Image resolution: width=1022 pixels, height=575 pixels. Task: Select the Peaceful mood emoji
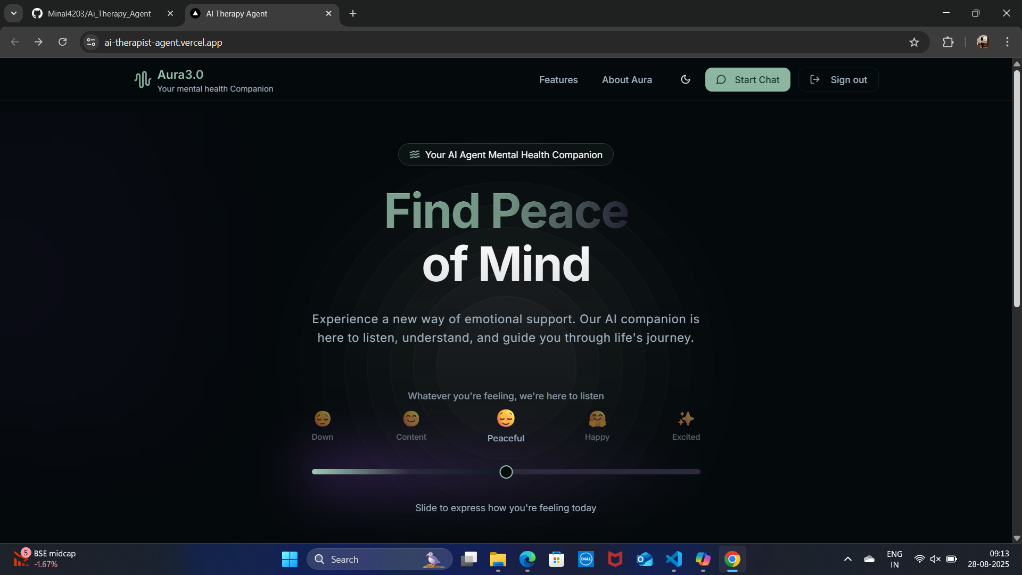[505, 418]
